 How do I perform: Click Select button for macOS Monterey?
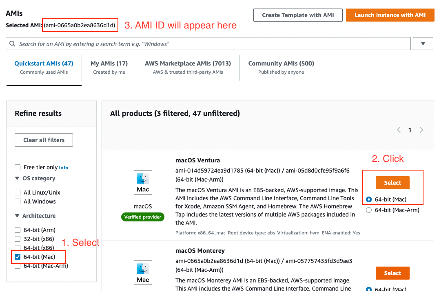click(392, 273)
